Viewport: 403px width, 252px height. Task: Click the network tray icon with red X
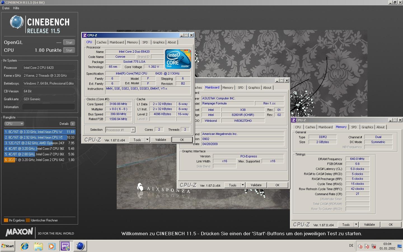click(374, 246)
